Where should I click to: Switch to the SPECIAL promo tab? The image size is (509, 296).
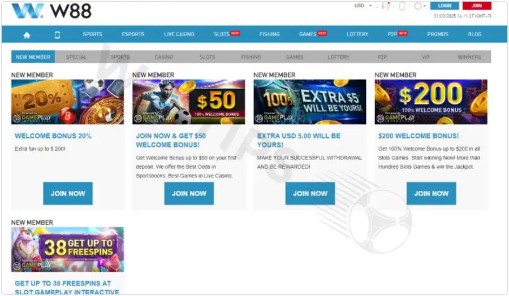pos(76,56)
